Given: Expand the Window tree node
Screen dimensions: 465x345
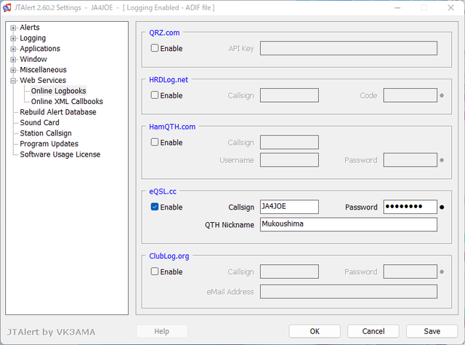Looking at the screenshot, I should point(13,60).
